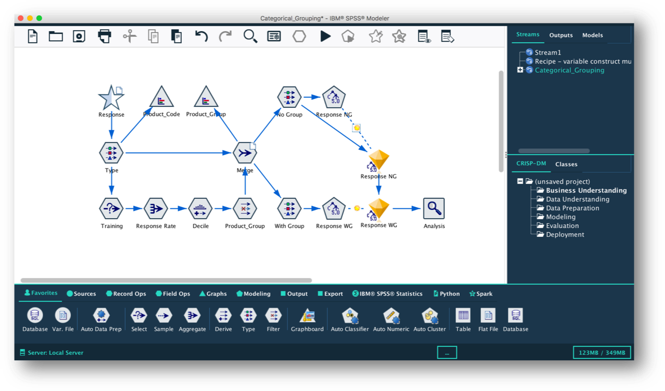This screenshot has height=391, width=665.
Task: Expand the Categorical_Grouping stream tree
Action: coord(520,70)
